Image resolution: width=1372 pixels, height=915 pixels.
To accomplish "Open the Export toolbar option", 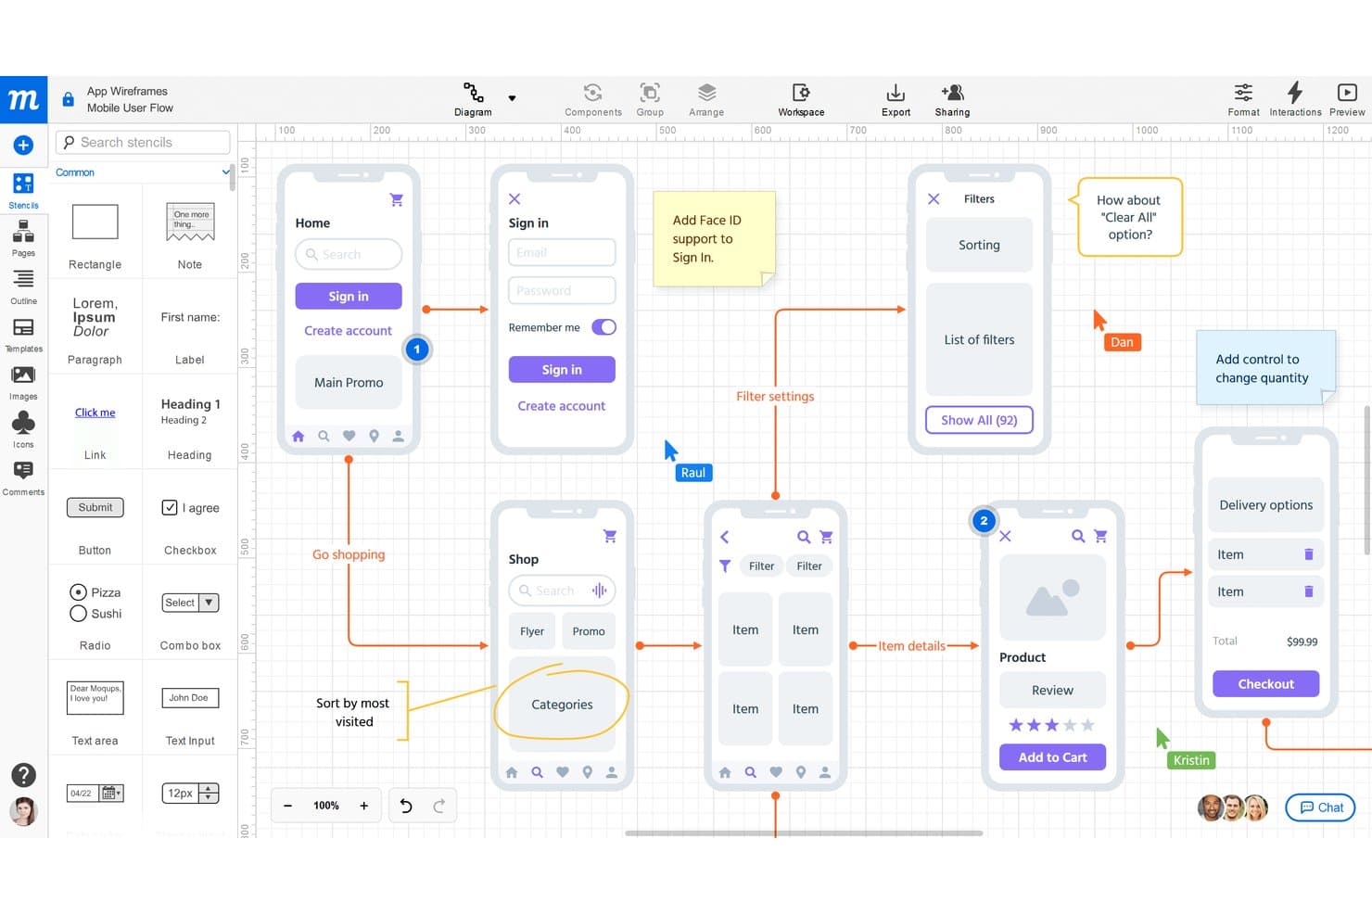I will [896, 99].
